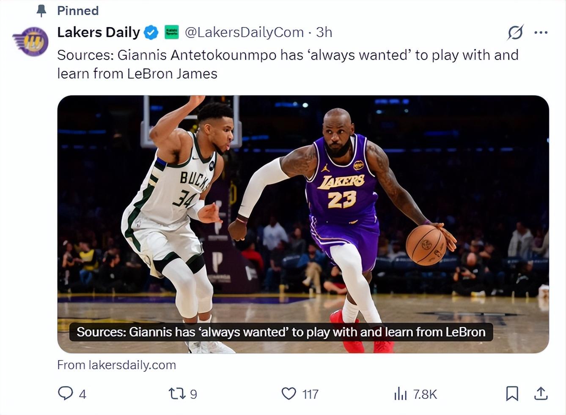Viewport: 566px width, 415px height.
Task: Open the @LakersDailyCom handle link
Action: click(x=244, y=33)
